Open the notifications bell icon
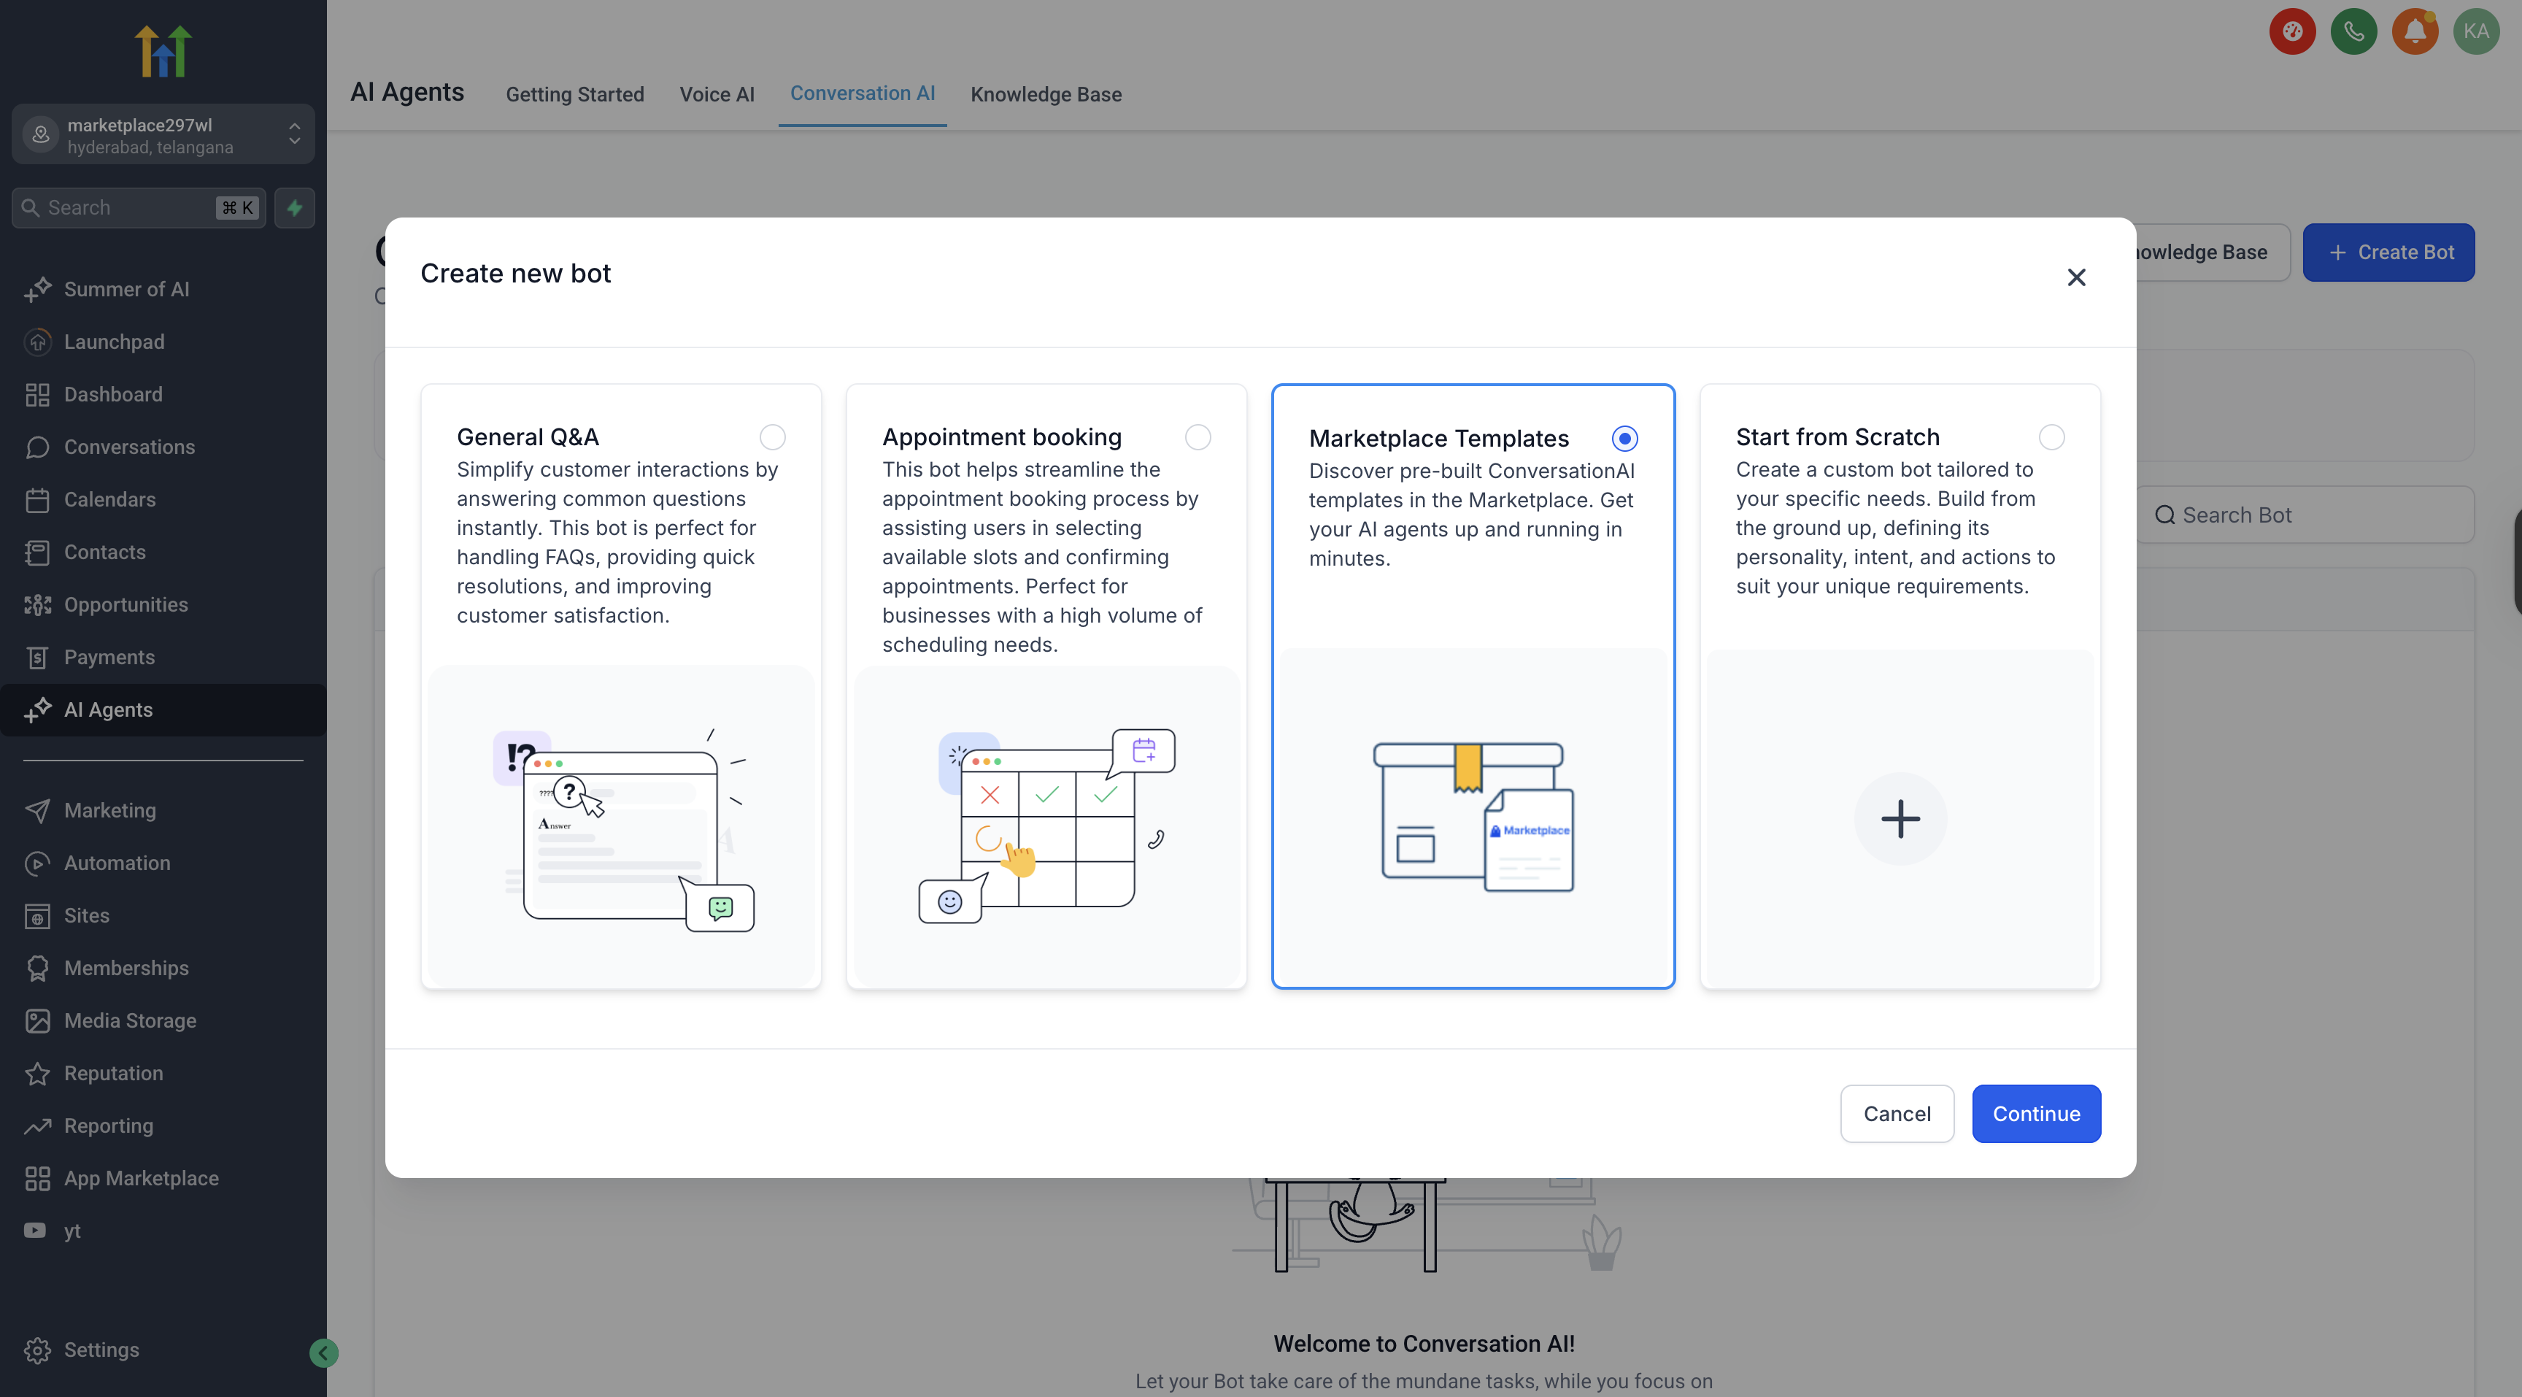Image resolution: width=2522 pixels, height=1397 pixels. pos(2414,31)
